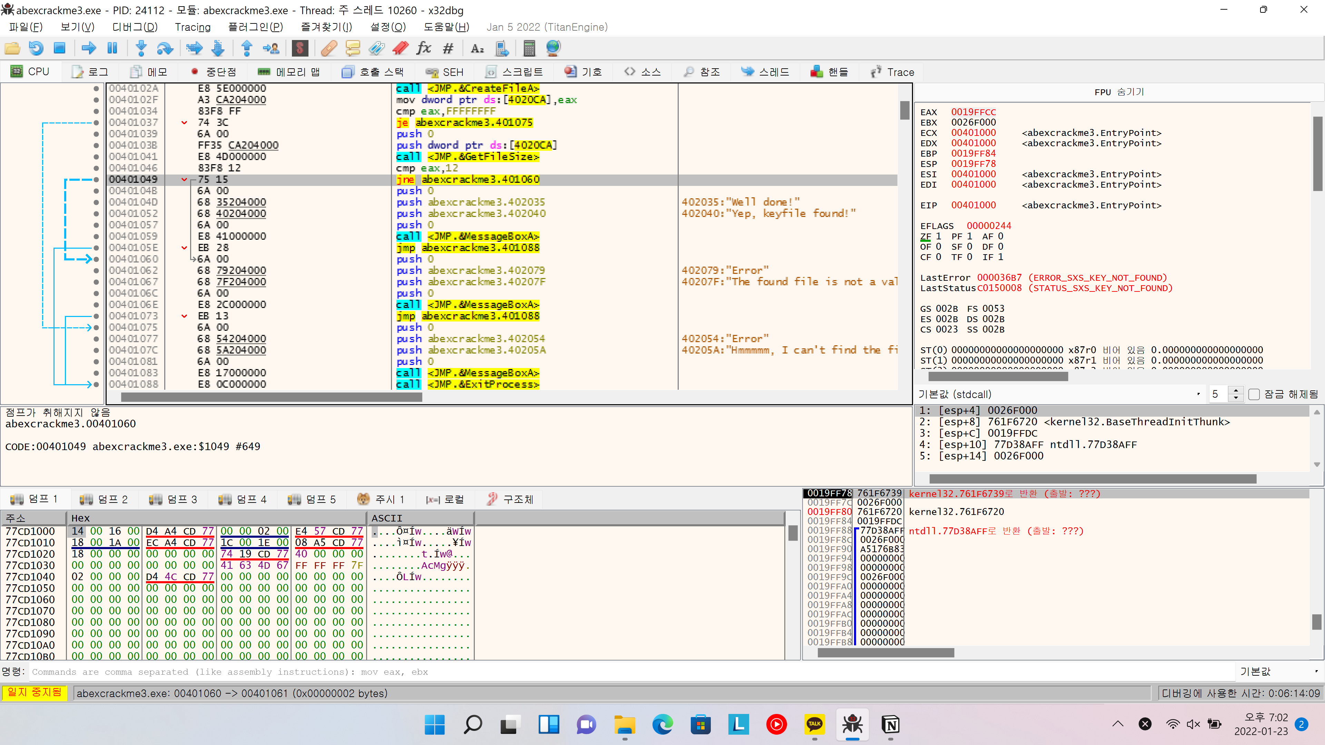Click the Open file folder icon

tap(12, 48)
